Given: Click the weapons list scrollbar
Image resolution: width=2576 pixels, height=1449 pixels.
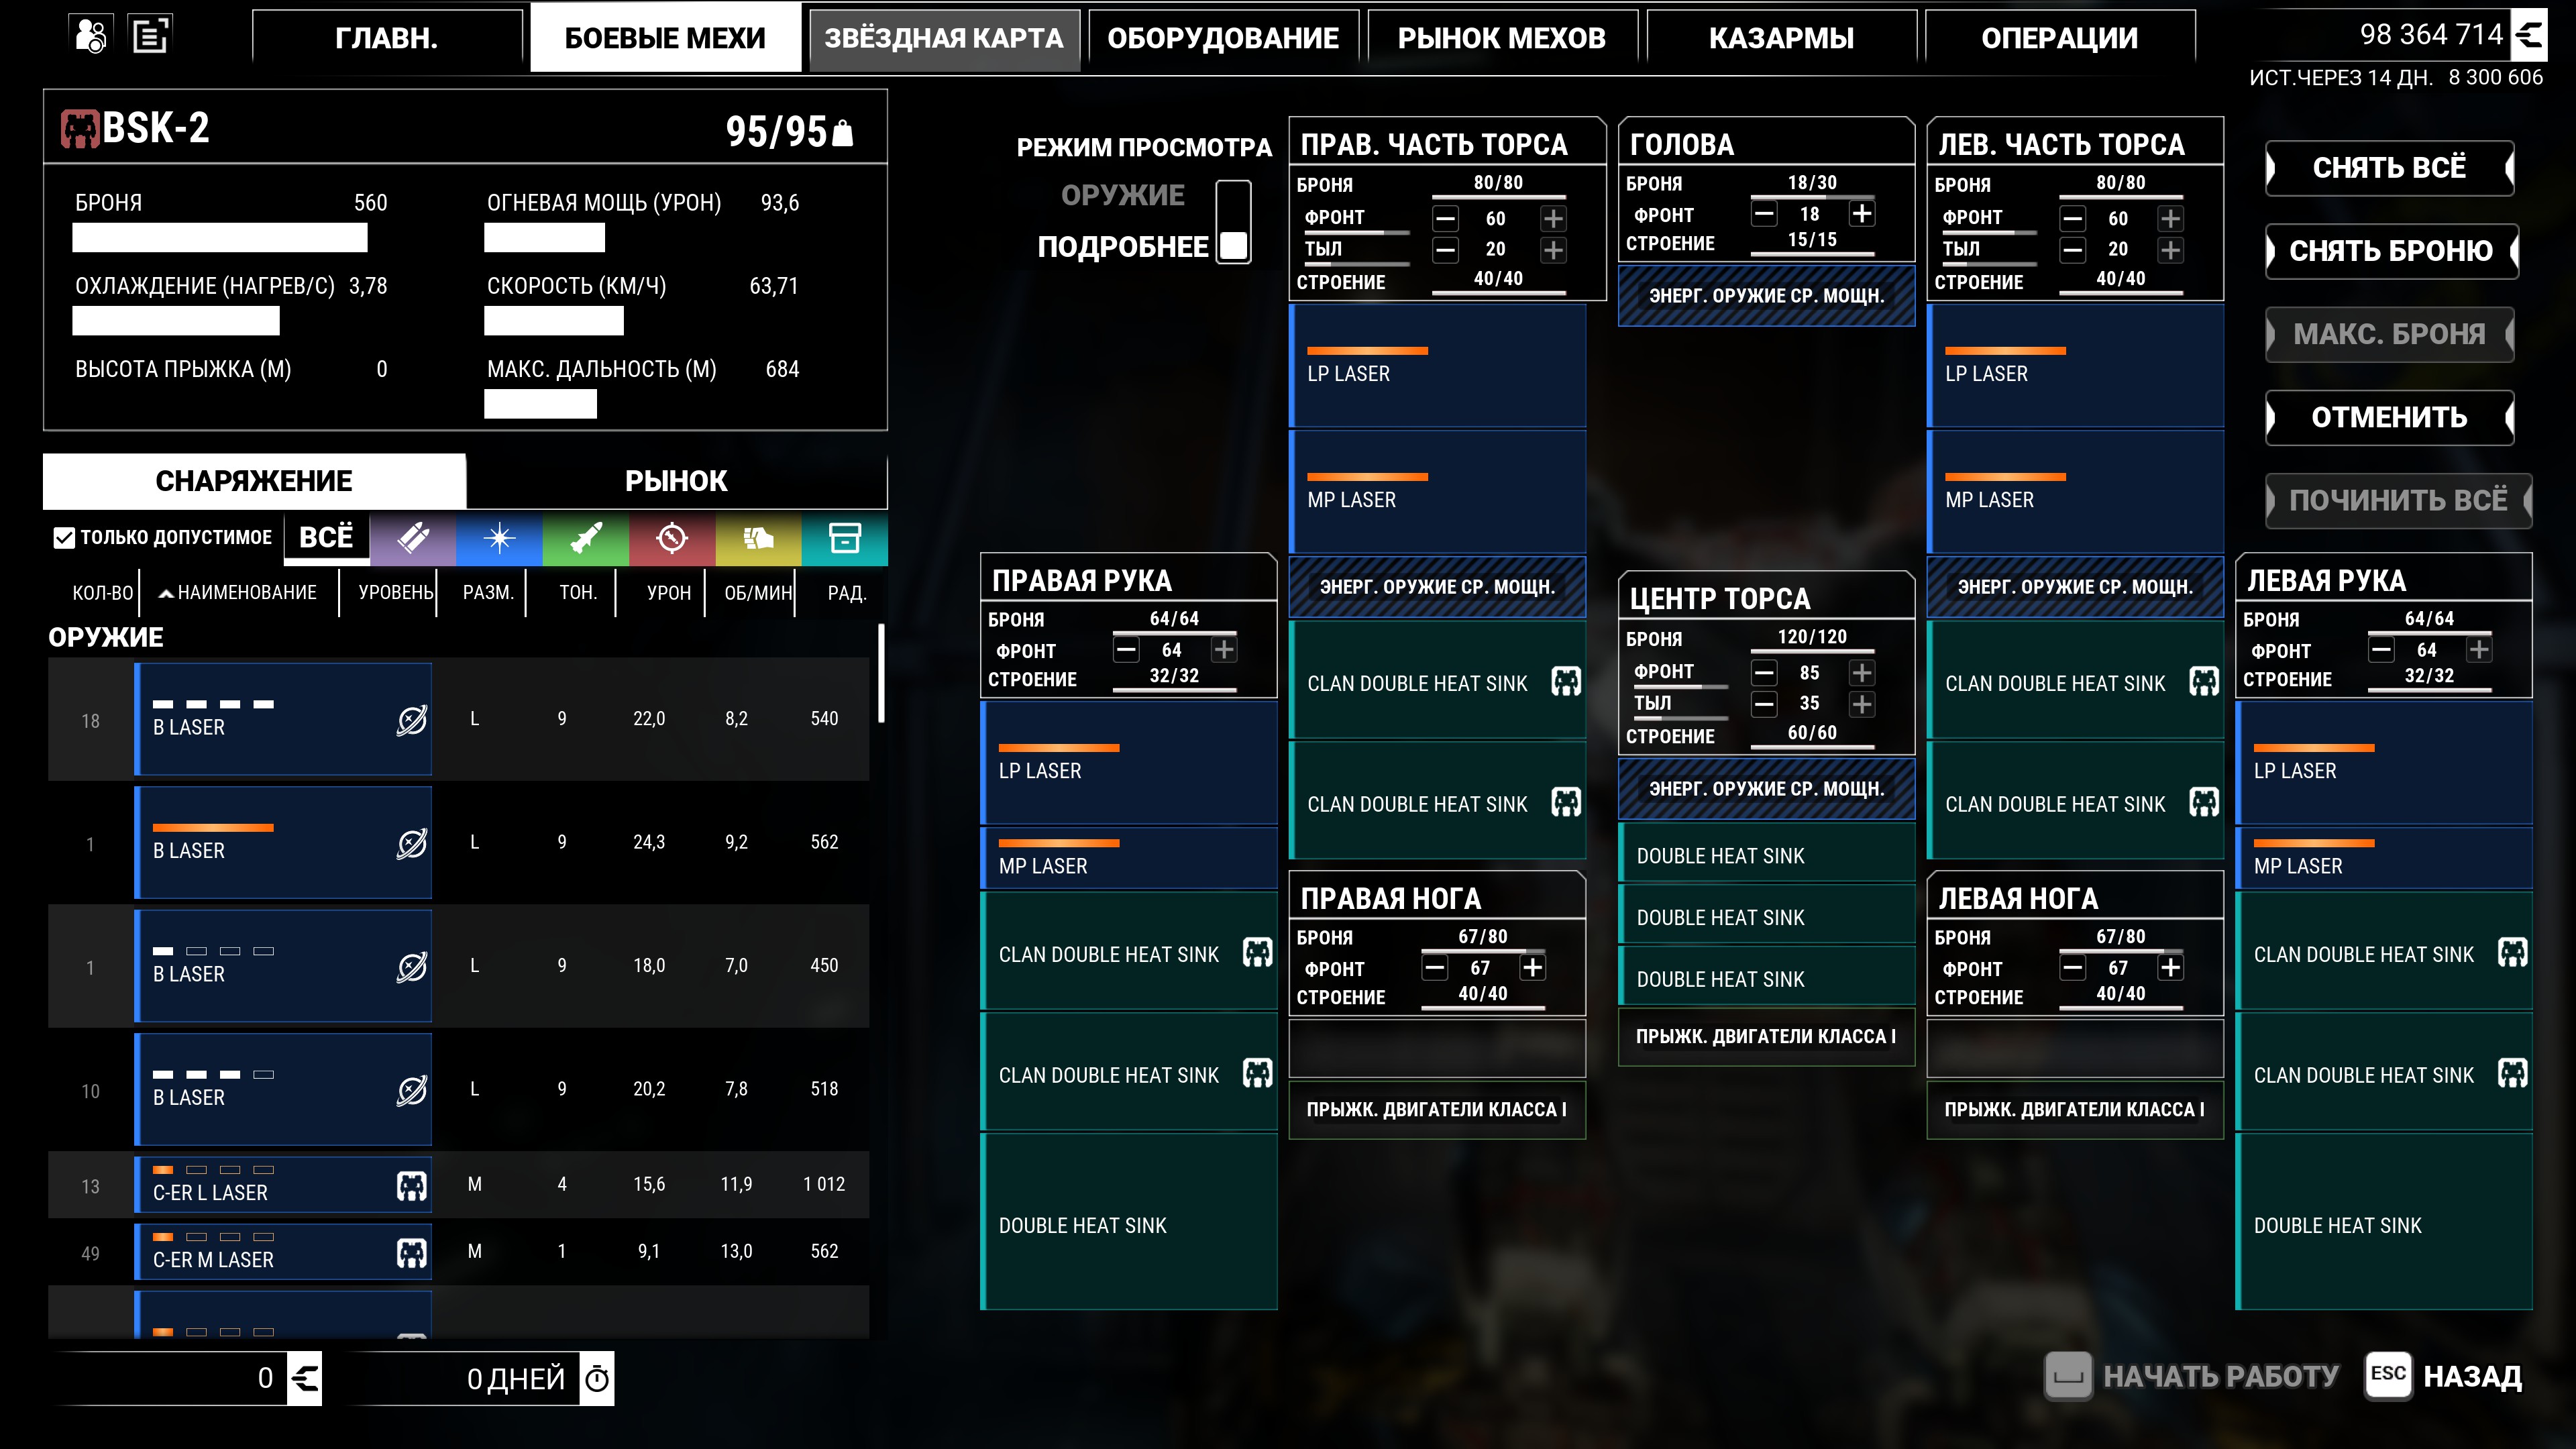Looking at the screenshot, I should (881, 673).
